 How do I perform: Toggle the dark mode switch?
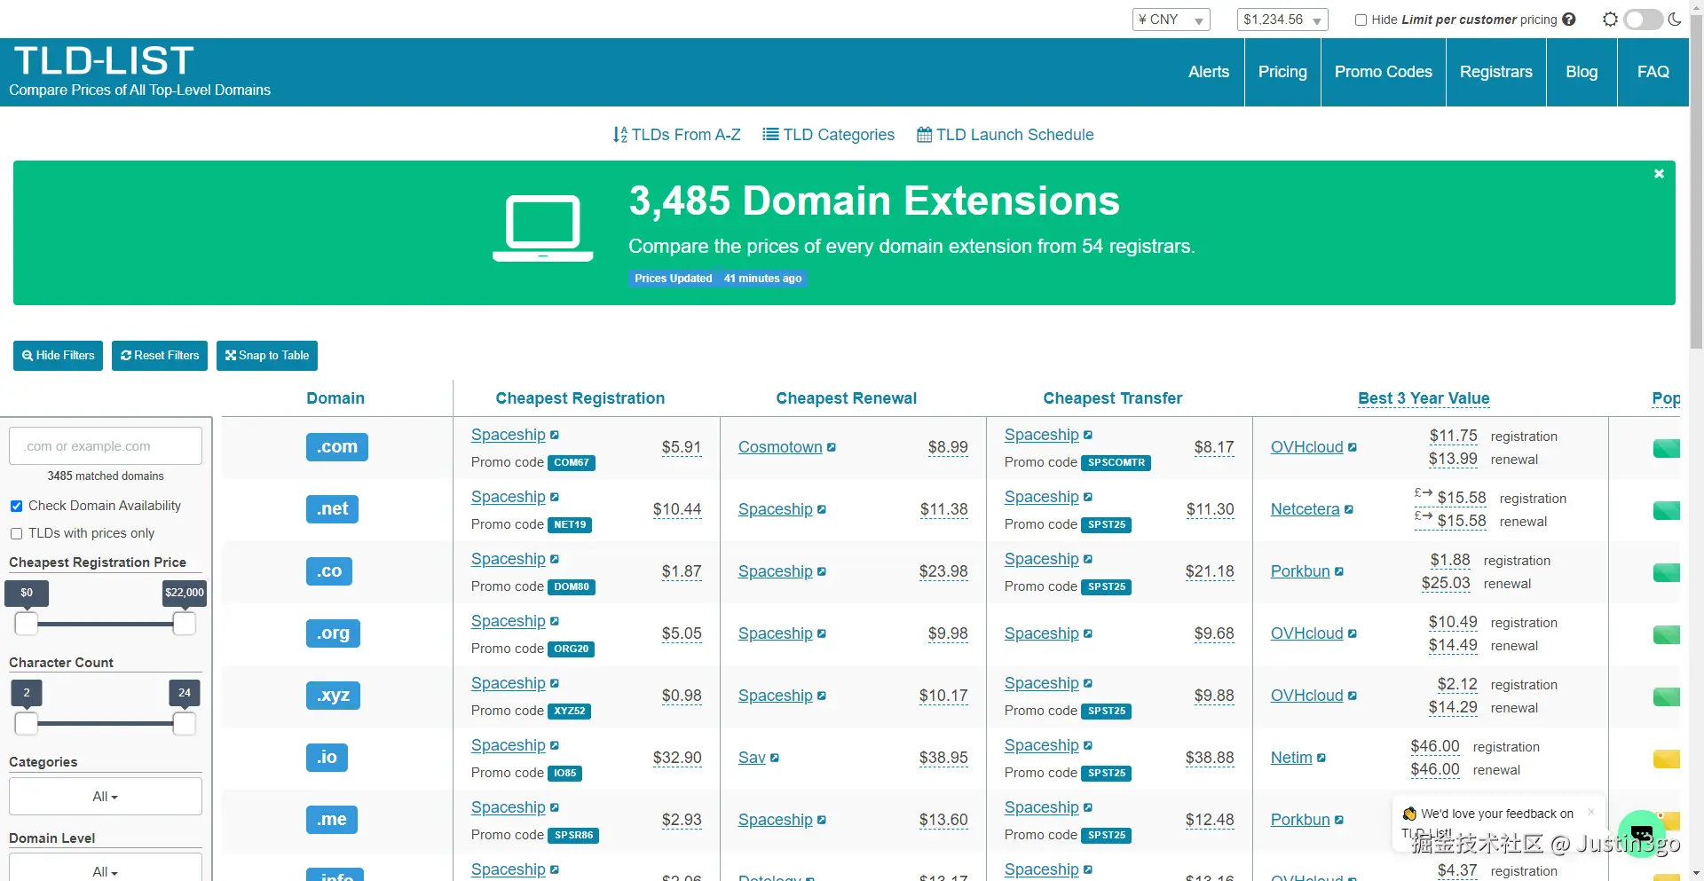[x=1643, y=20]
